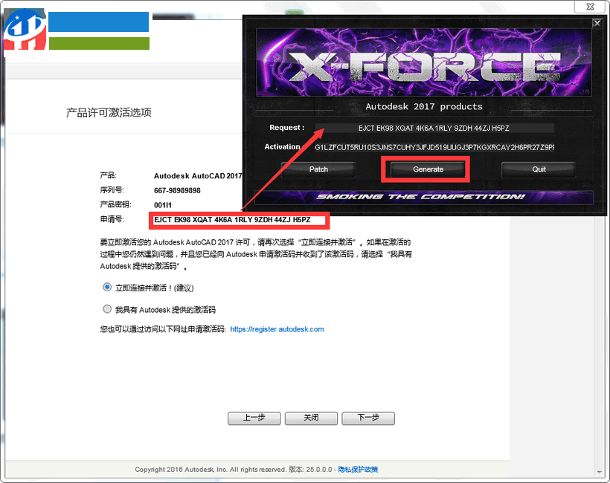Viewport: 610px width, 483px height.
Task: Close the X-Force window with X
Action: (x=597, y=23)
